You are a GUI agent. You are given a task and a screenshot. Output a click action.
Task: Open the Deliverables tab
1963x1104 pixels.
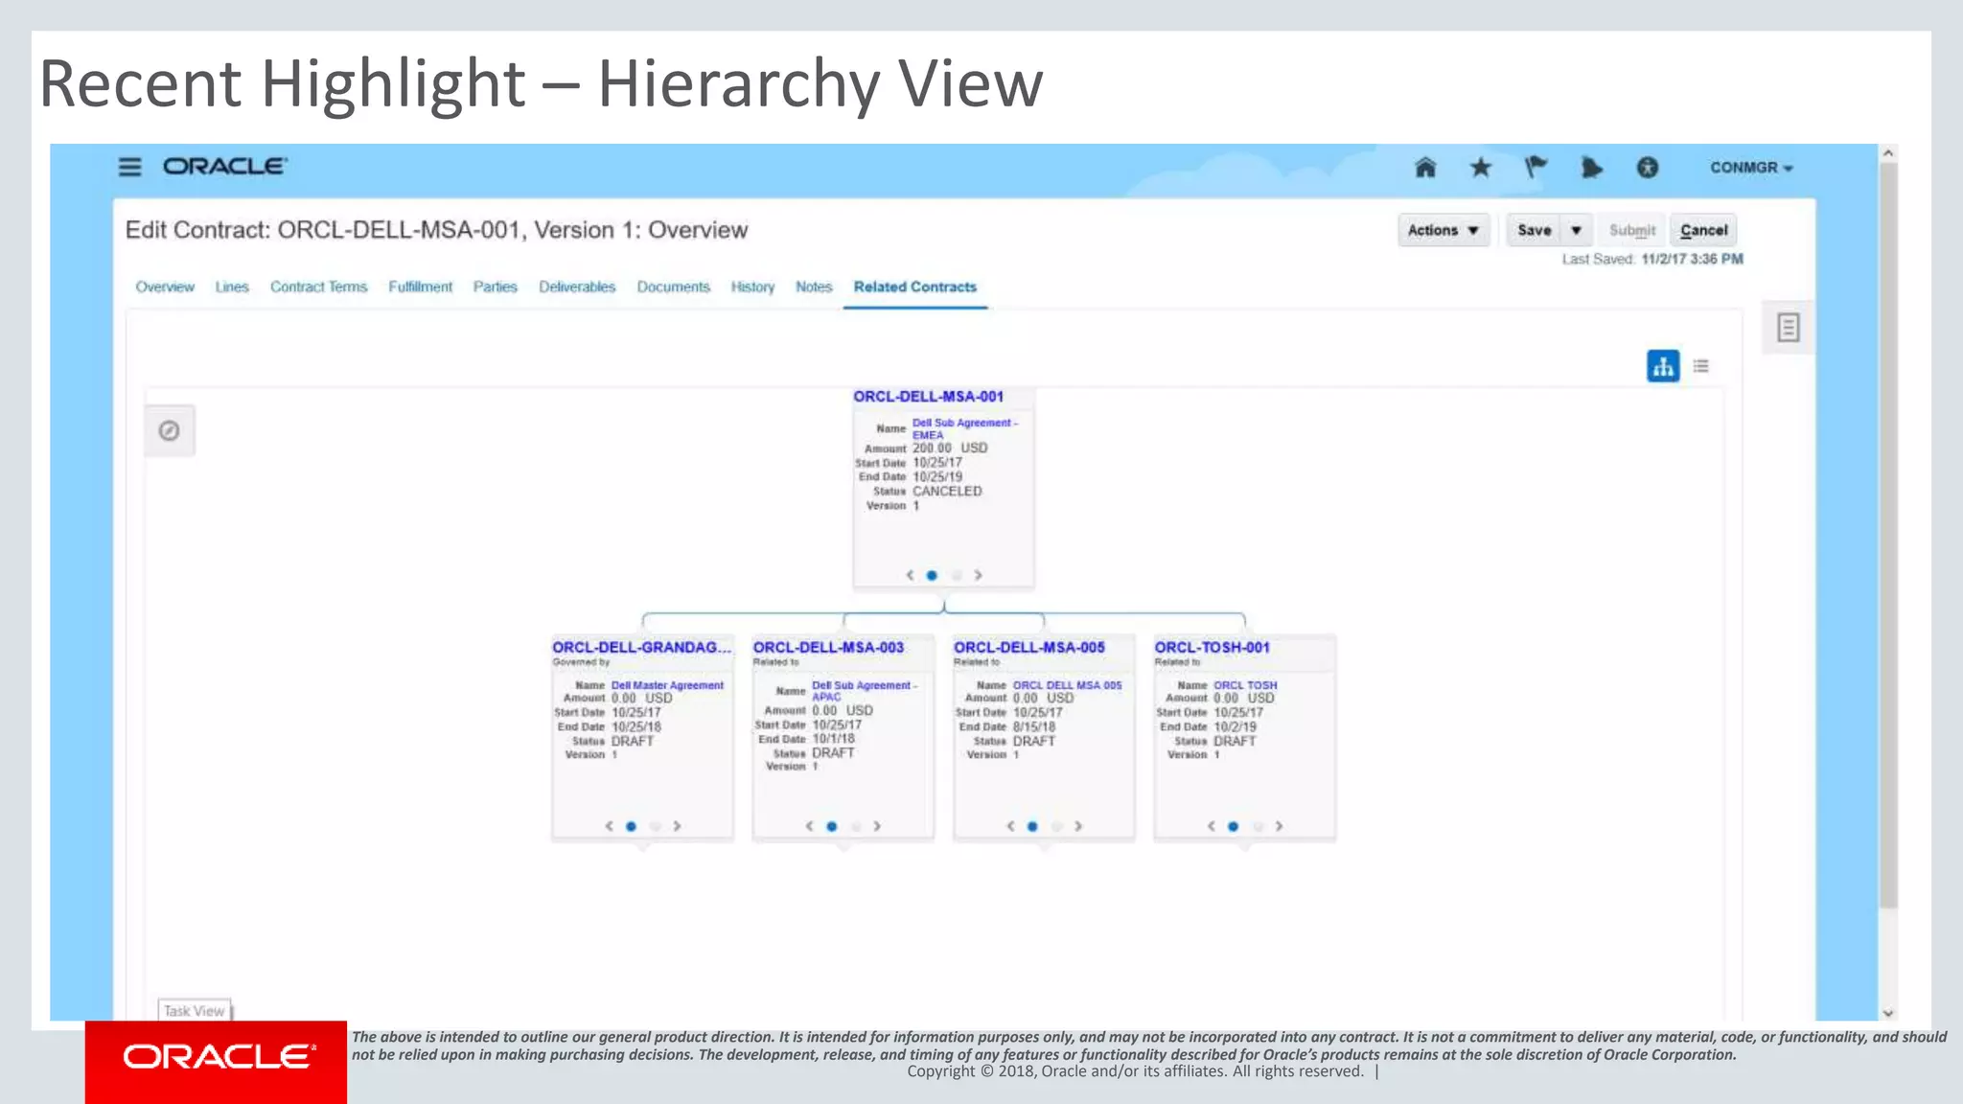tap(577, 287)
